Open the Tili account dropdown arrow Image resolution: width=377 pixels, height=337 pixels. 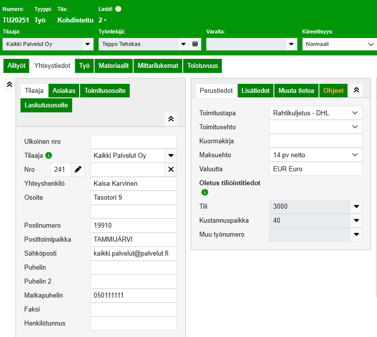356,206
